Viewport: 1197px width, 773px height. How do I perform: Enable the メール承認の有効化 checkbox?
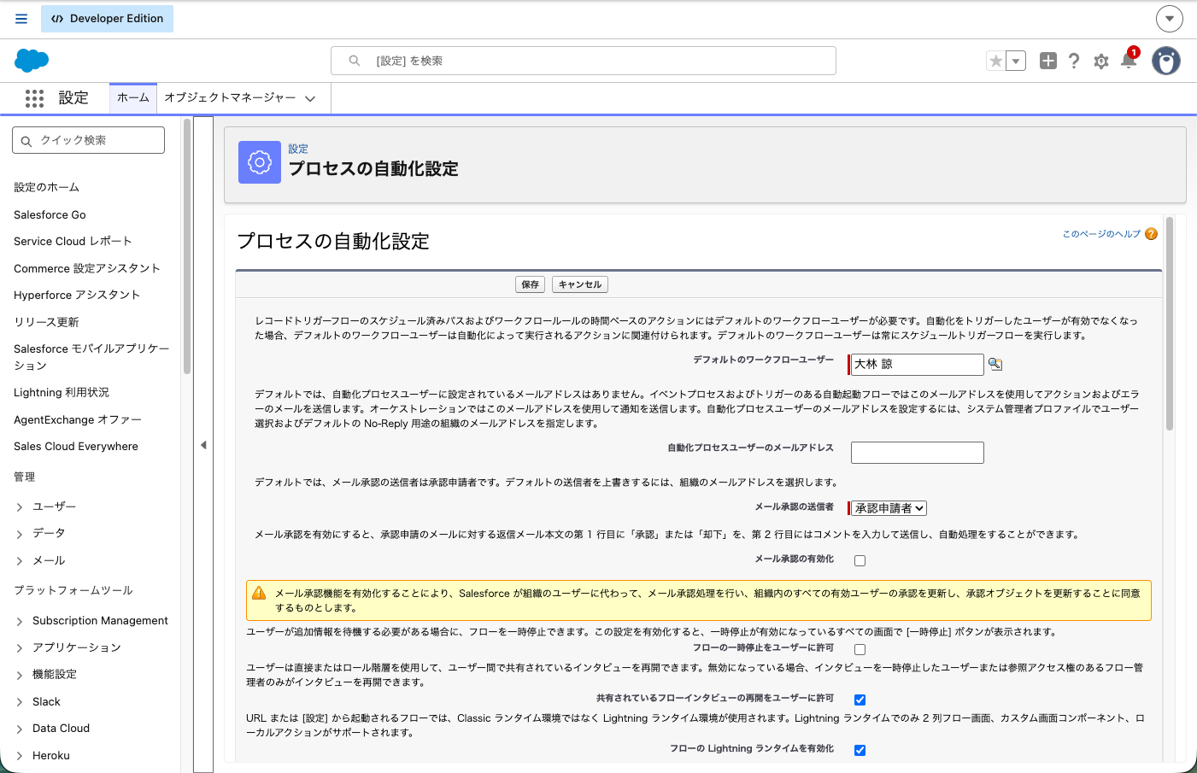point(860,561)
